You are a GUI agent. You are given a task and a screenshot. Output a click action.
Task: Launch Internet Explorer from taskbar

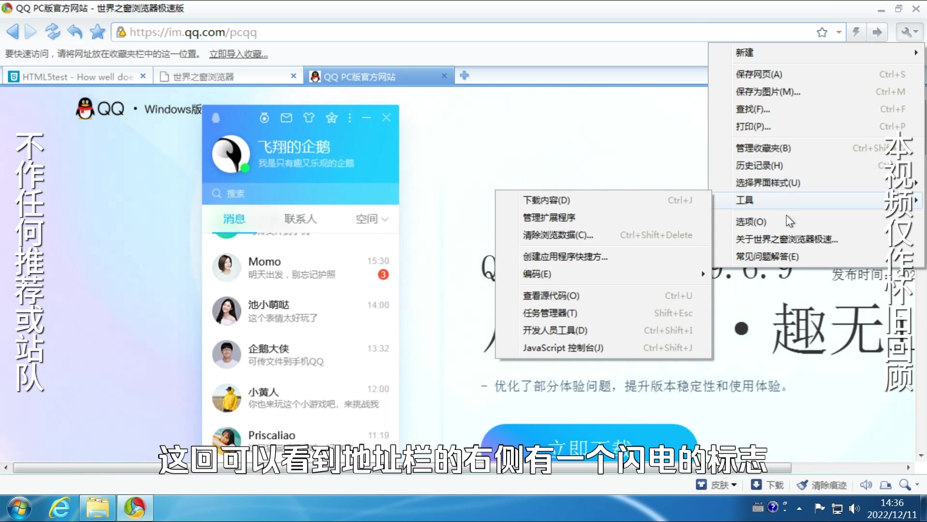coord(60,508)
